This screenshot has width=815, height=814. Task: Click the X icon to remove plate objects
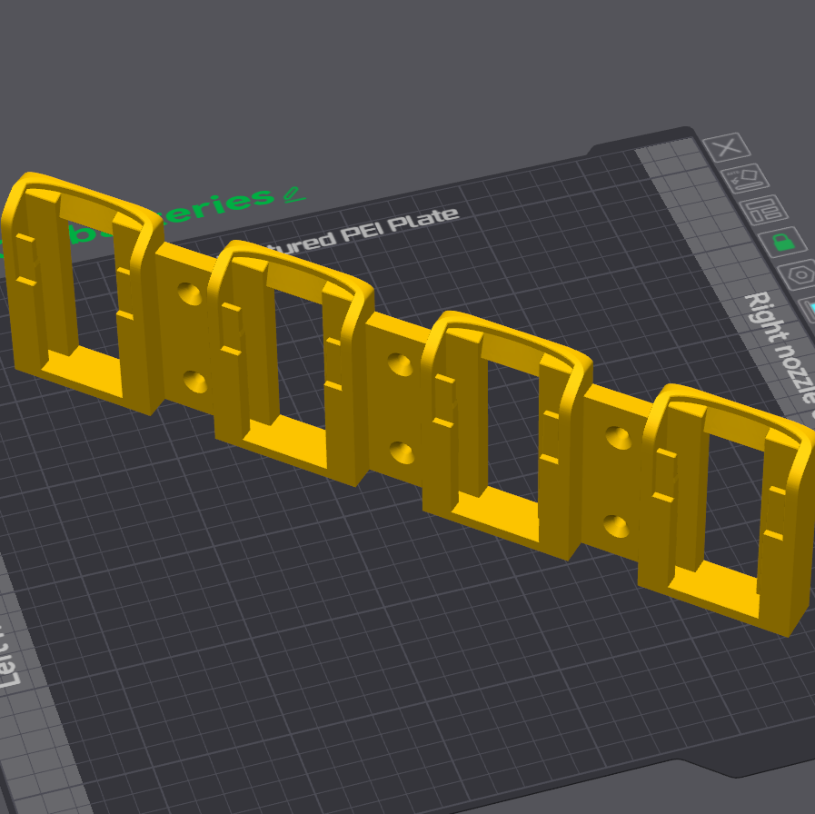[727, 147]
